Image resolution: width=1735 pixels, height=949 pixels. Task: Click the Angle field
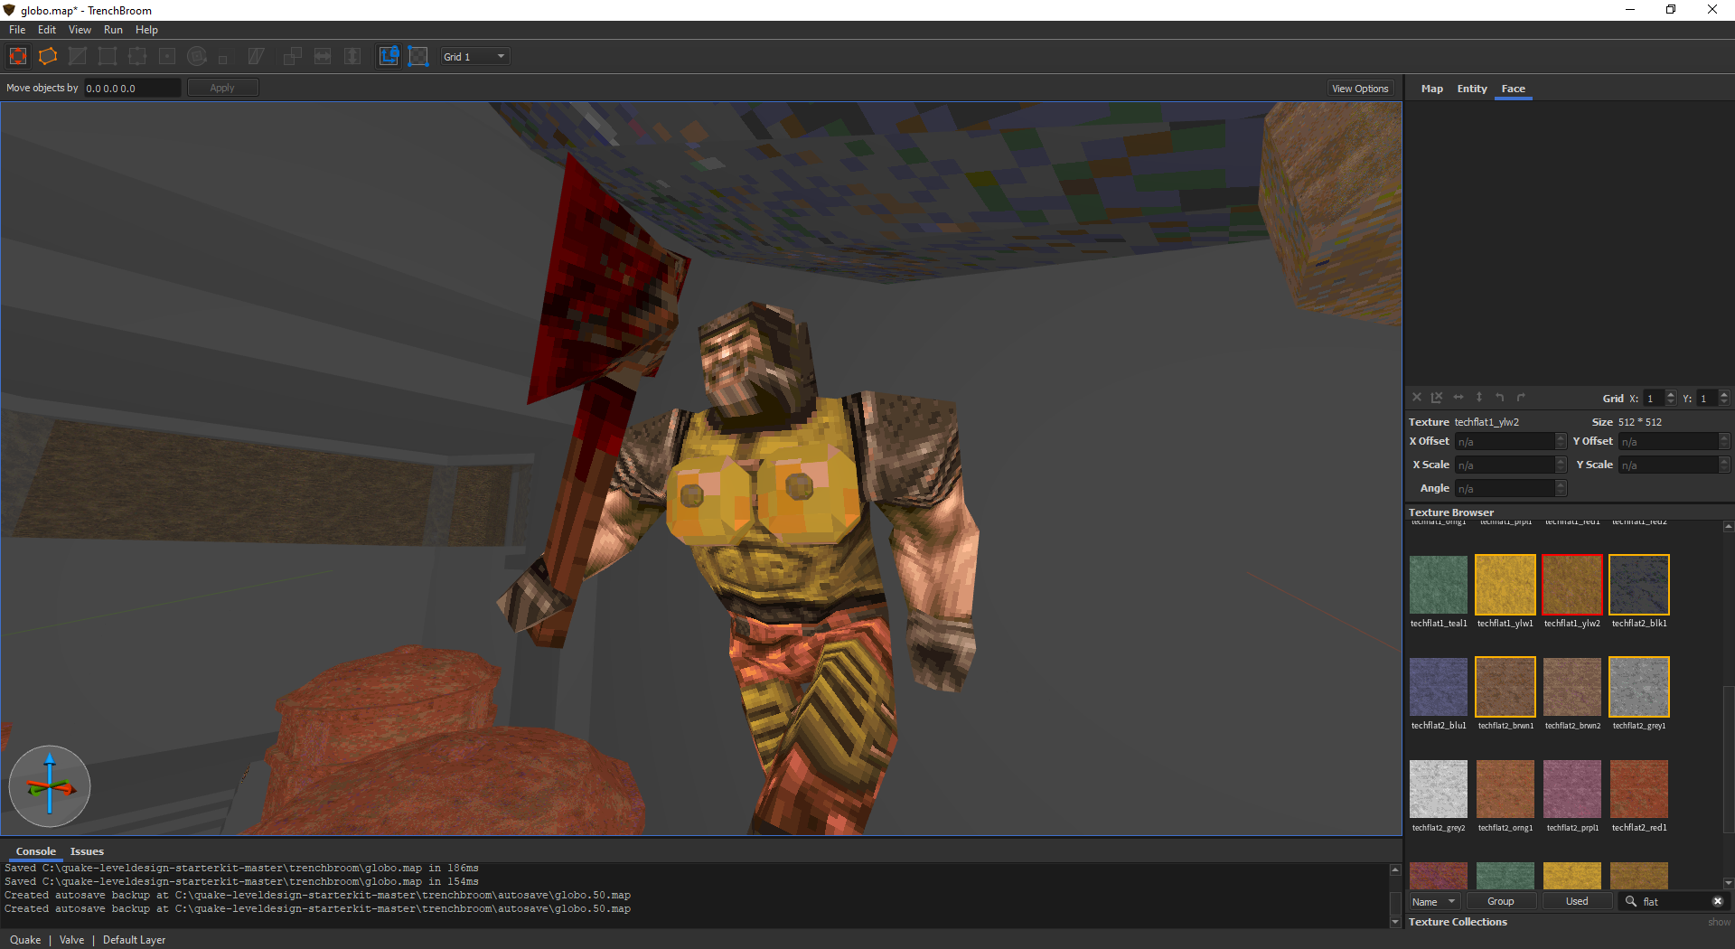click(x=1511, y=488)
